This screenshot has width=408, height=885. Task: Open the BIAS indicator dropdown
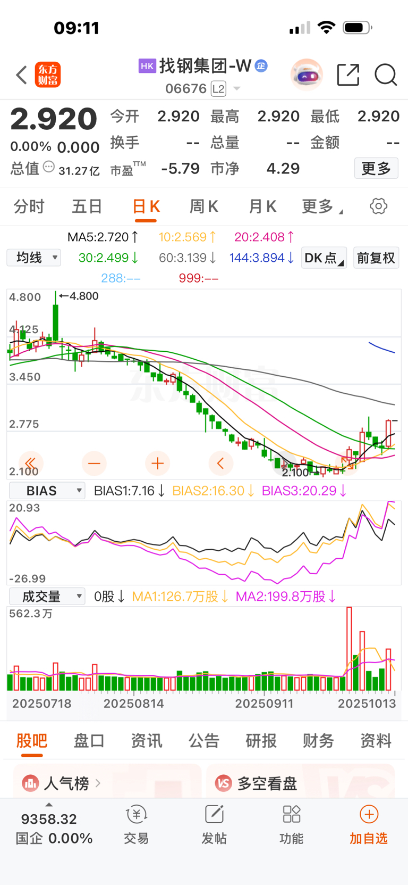[47, 491]
